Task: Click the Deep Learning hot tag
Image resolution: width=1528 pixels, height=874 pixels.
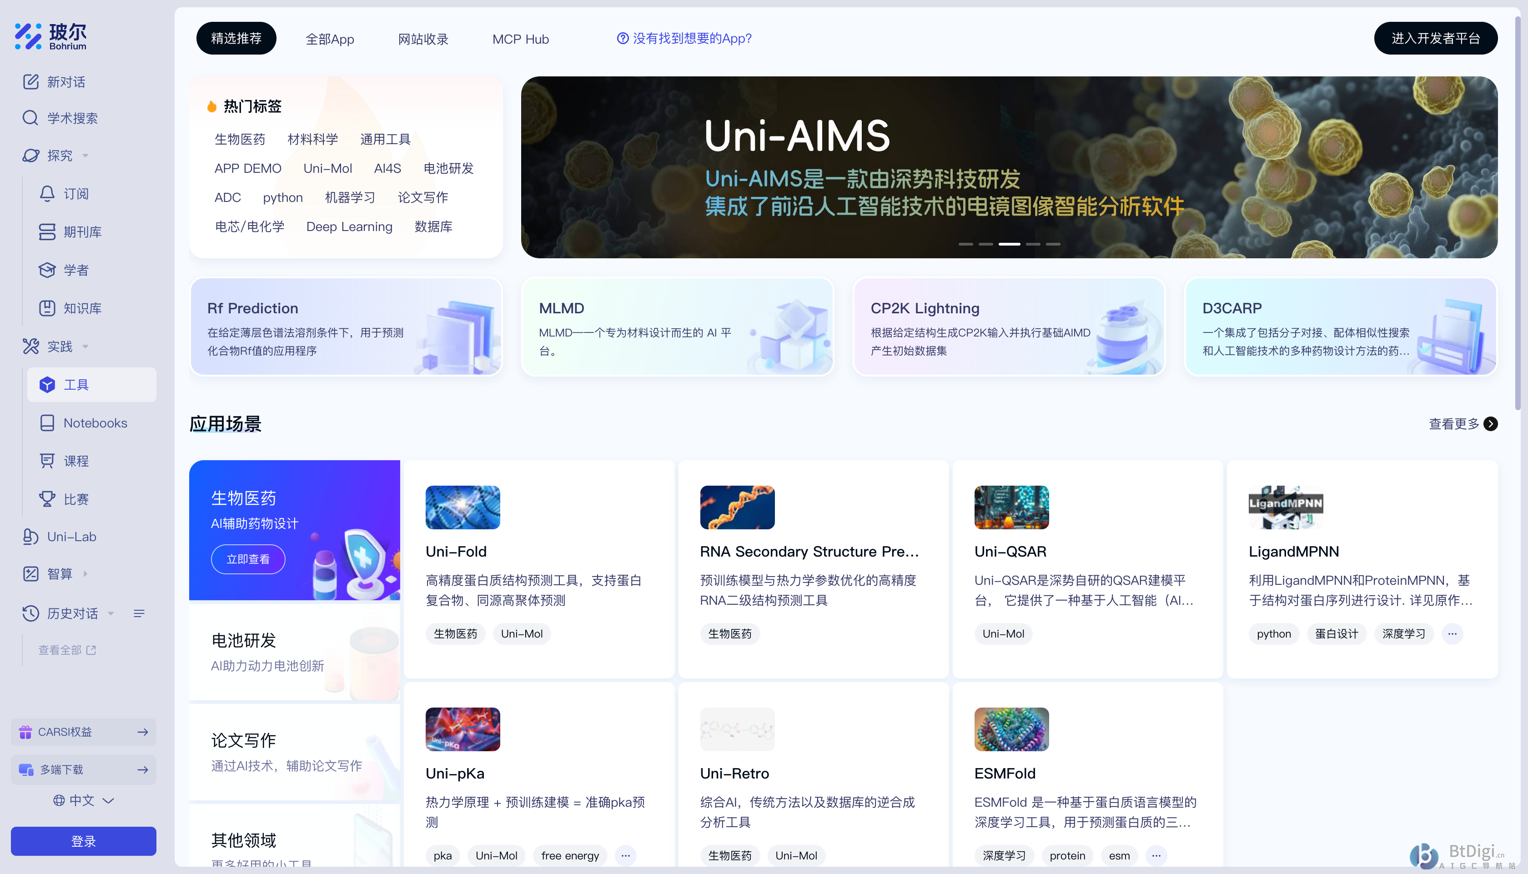Action: [x=349, y=226]
